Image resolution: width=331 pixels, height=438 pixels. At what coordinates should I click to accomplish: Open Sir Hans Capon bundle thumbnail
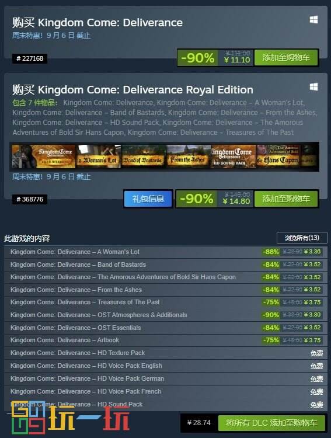[278, 157]
